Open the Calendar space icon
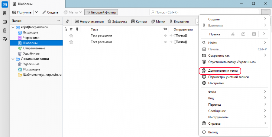272x137 pixels. 5,22
